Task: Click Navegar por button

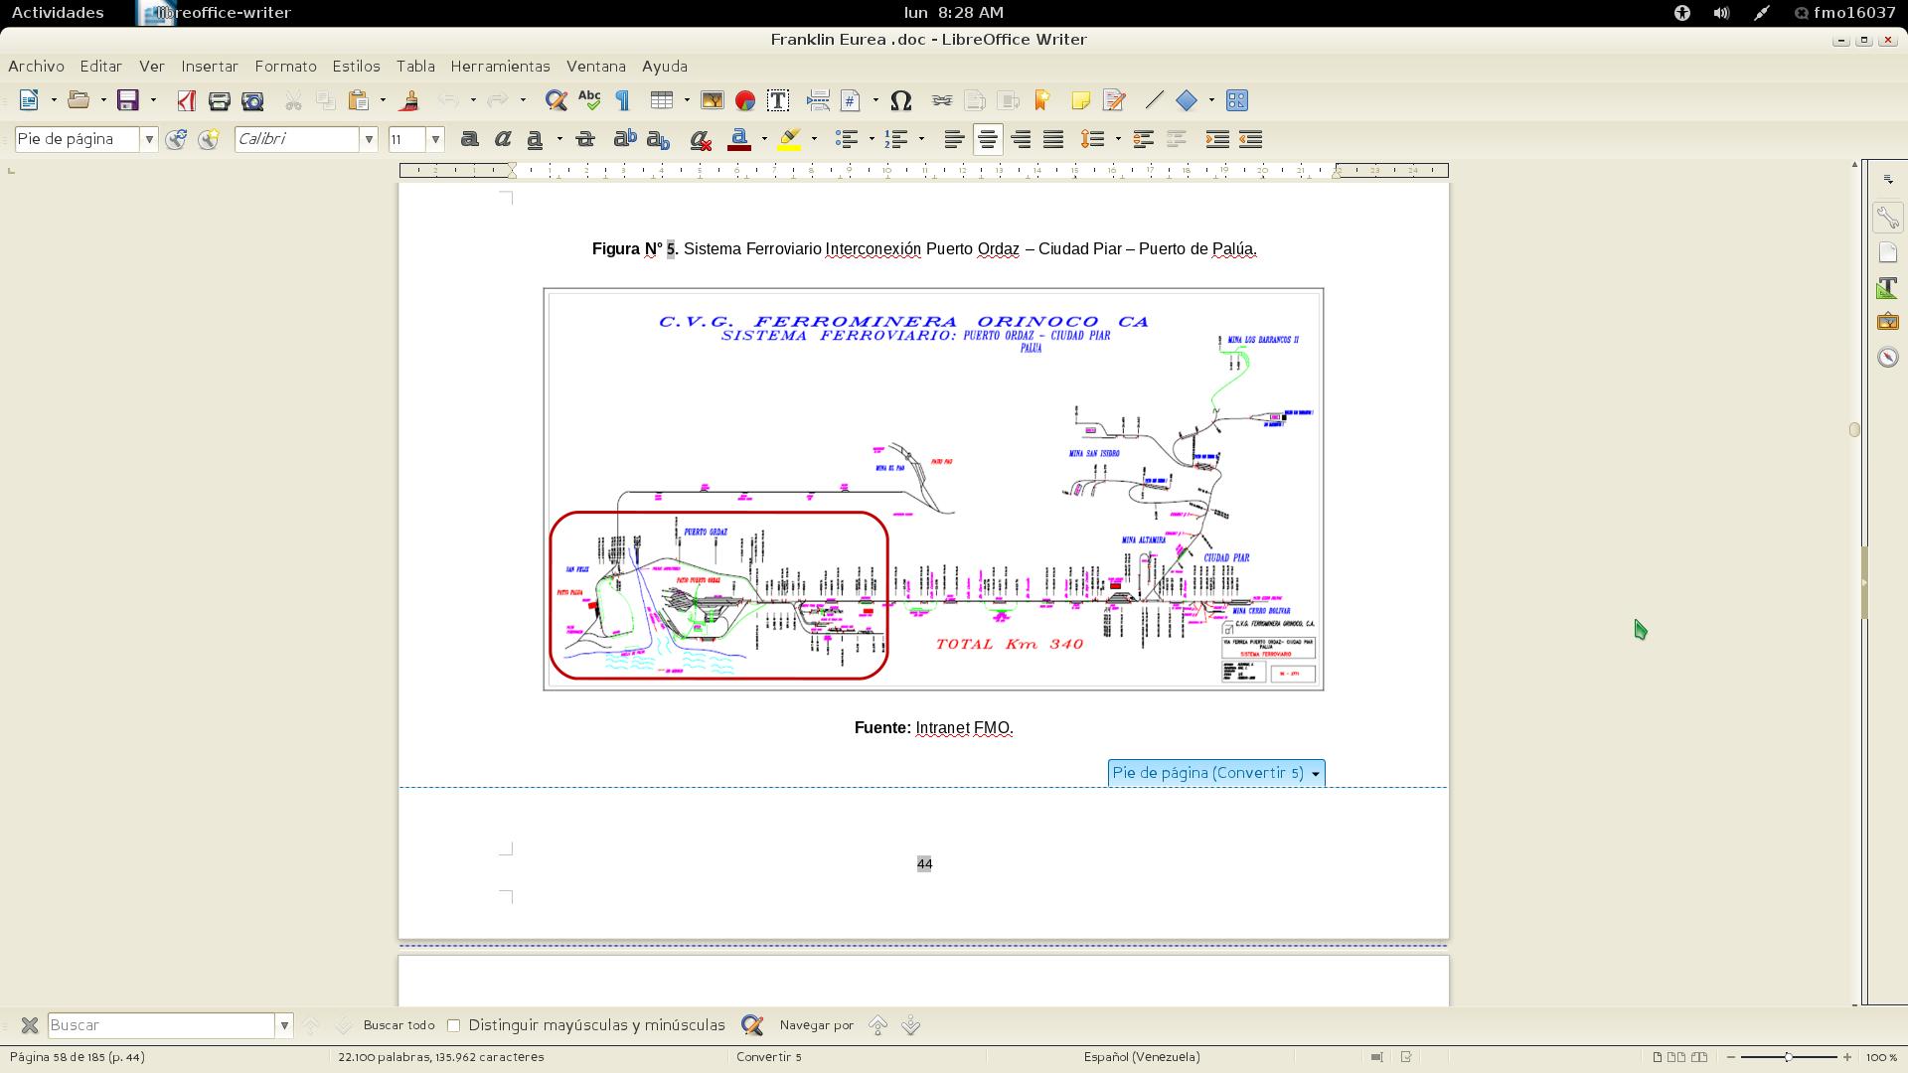Action: pos(816,1025)
